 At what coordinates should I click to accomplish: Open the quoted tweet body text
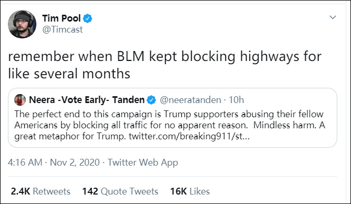coord(170,125)
